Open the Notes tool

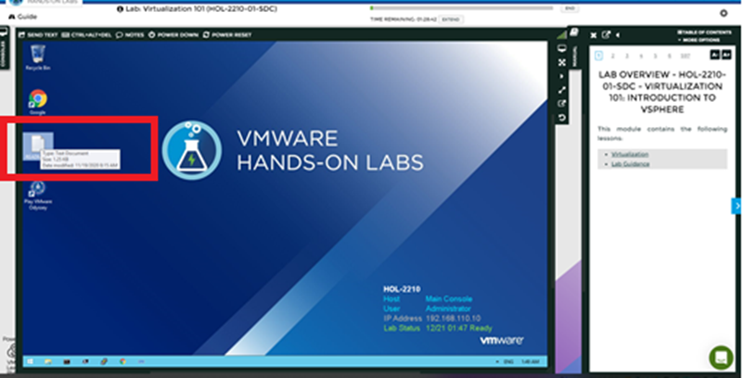130,34
